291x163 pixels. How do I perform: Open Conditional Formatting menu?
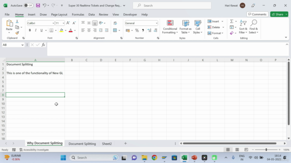point(170,27)
